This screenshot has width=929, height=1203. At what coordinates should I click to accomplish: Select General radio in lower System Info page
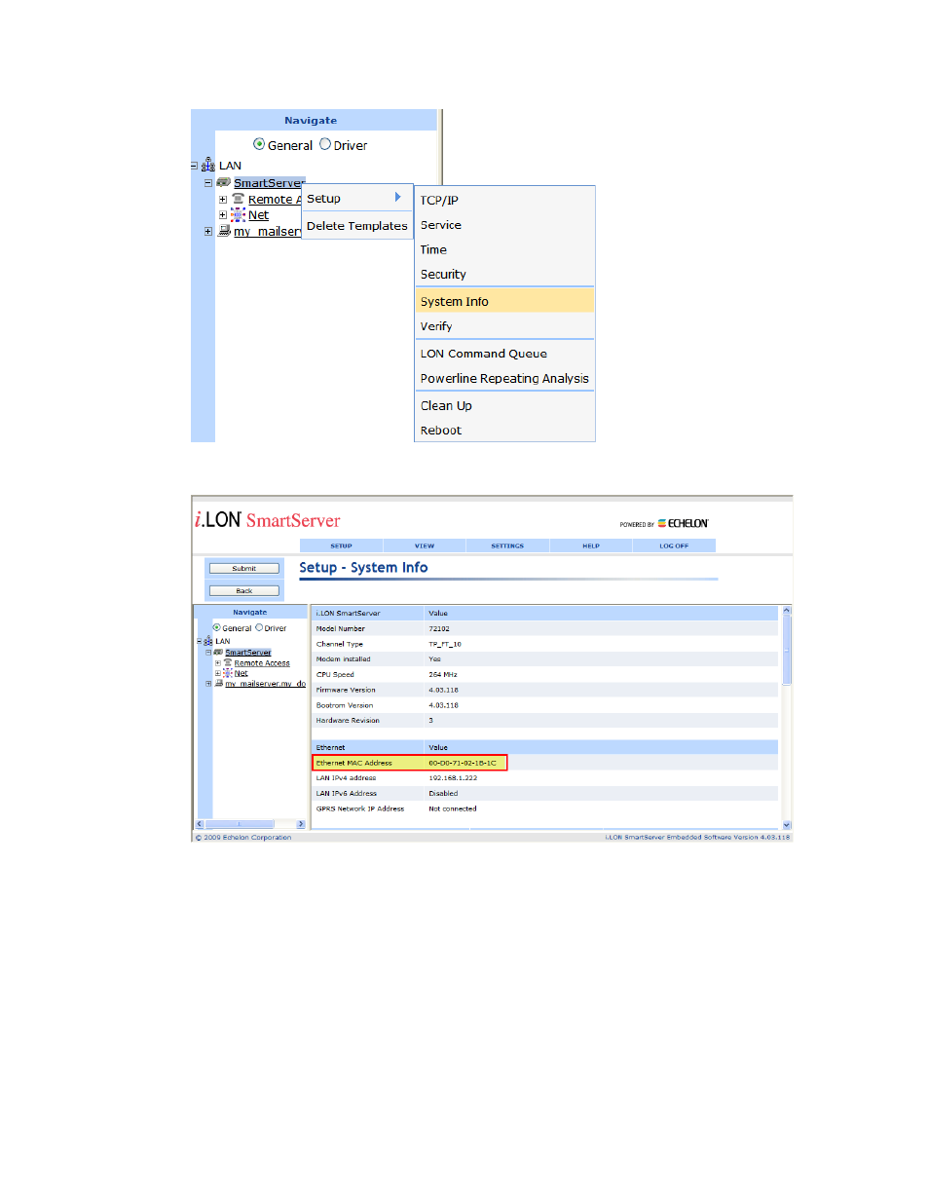(216, 627)
